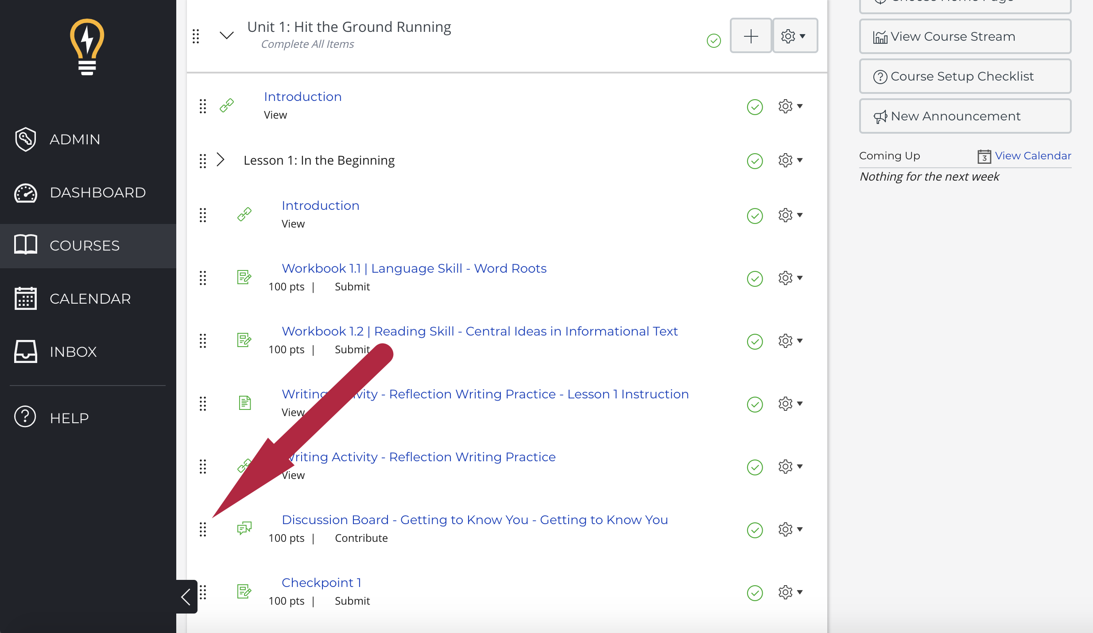Image resolution: width=1093 pixels, height=633 pixels.
Task: Toggle publish status for top Introduction item
Action: [x=755, y=107]
